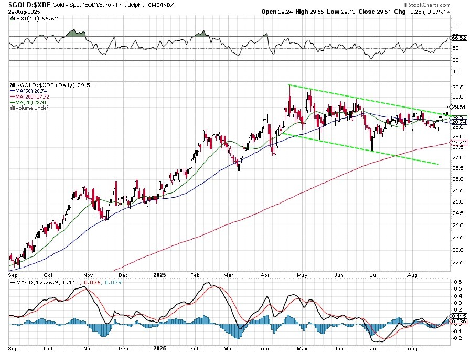Click the 66.62 RSI value tag

[459, 38]
